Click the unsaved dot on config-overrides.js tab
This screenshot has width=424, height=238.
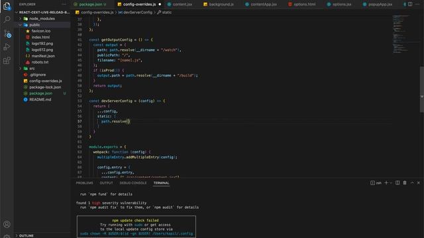(x=160, y=5)
